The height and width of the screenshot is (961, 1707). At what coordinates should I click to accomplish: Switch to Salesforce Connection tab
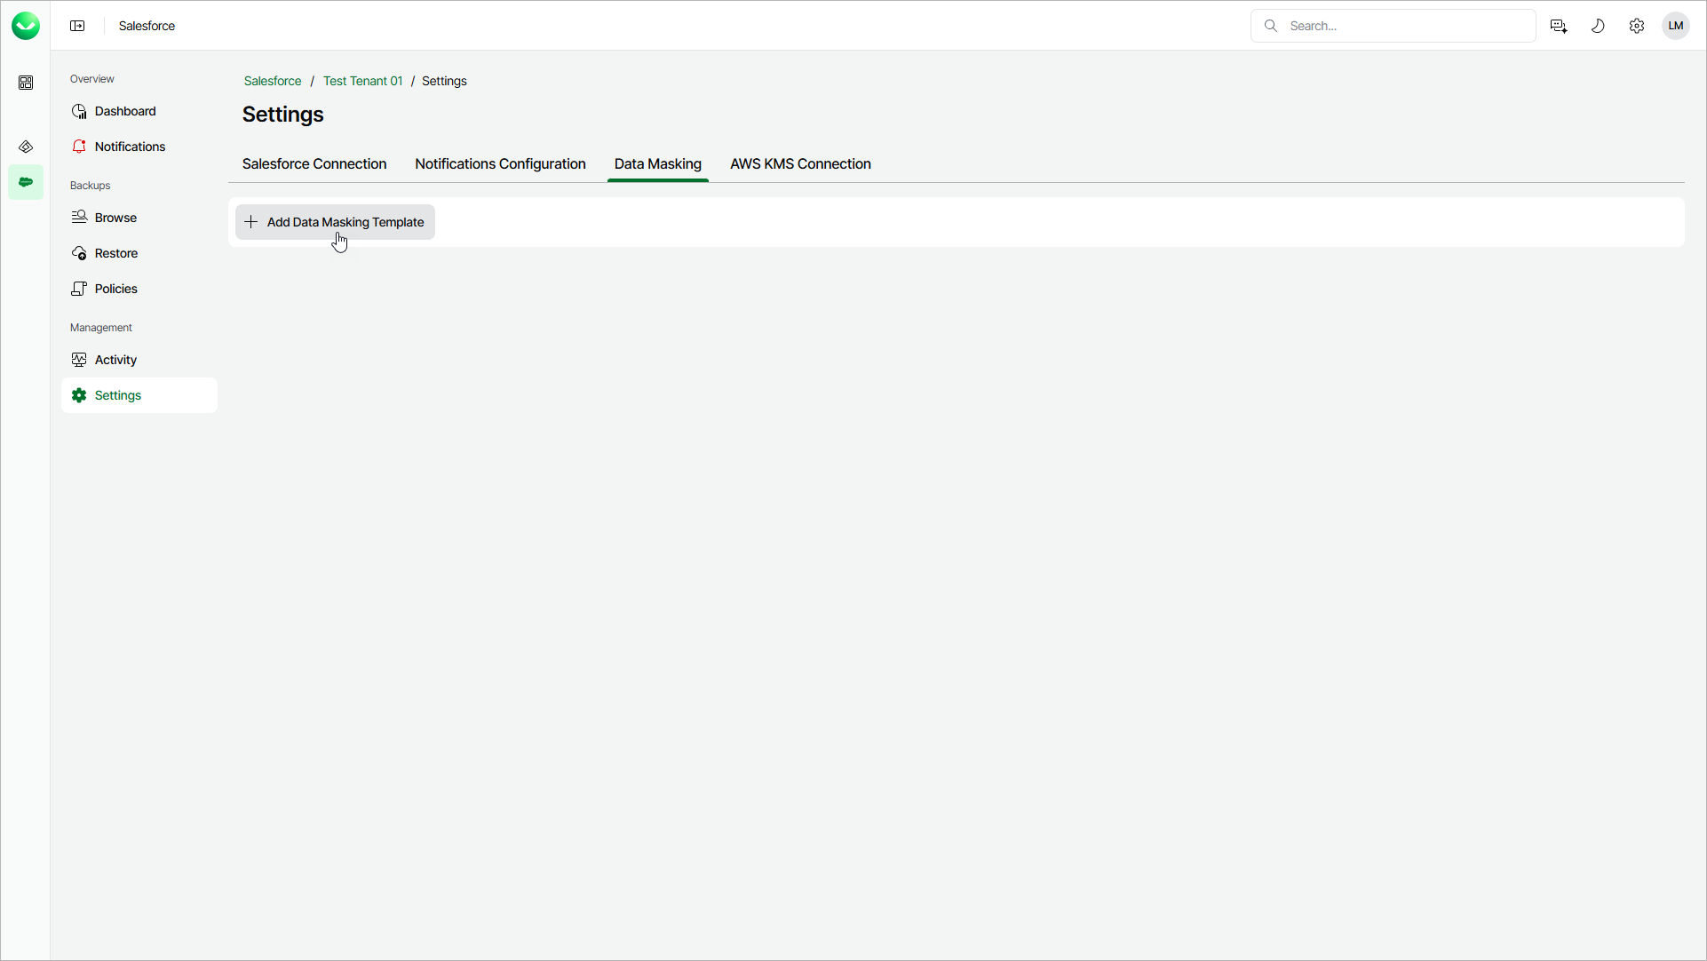(314, 164)
